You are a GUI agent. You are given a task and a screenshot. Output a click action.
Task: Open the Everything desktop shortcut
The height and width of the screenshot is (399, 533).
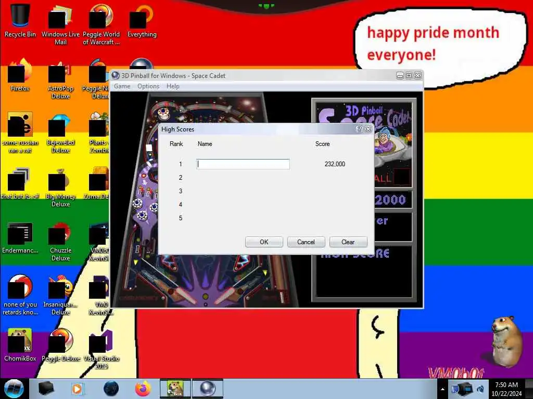coord(142,20)
